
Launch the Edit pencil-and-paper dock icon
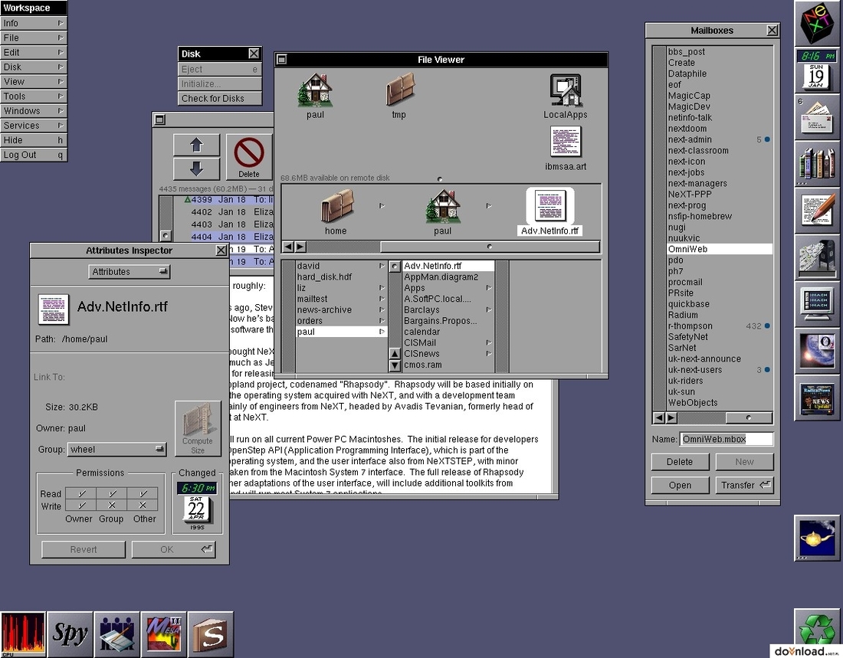tap(817, 211)
